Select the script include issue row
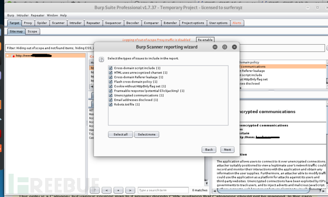Screen dimensions: 328x197 click(283, 75)
